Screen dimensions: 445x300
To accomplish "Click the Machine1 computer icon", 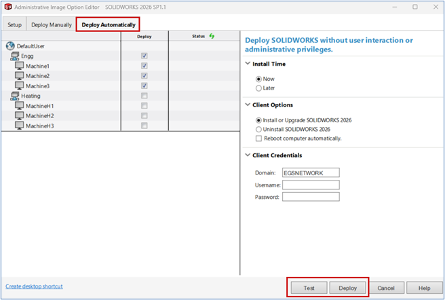I will 19,66.
